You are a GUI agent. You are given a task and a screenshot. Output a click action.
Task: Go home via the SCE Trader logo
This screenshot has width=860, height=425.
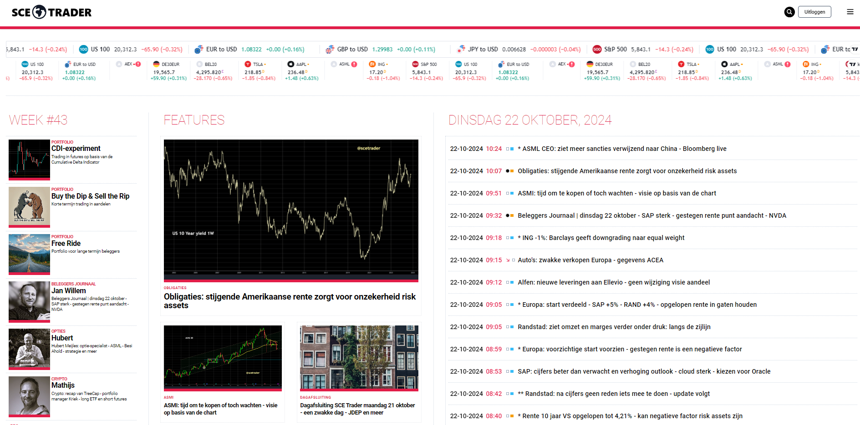coord(51,12)
